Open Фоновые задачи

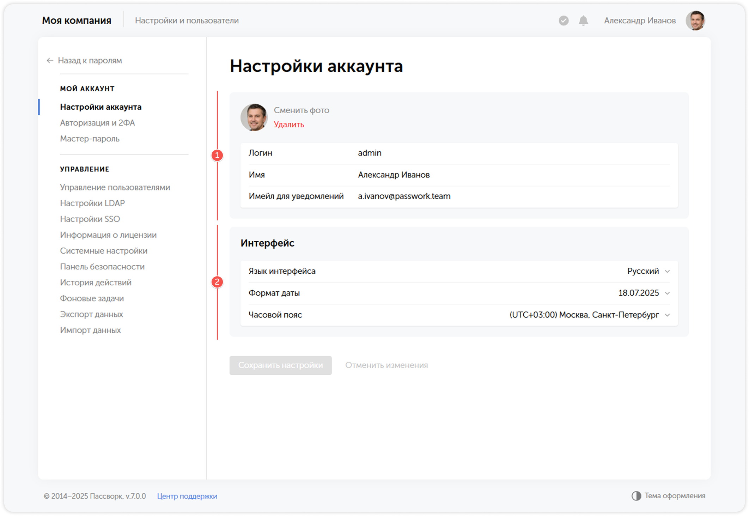tap(92, 298)
